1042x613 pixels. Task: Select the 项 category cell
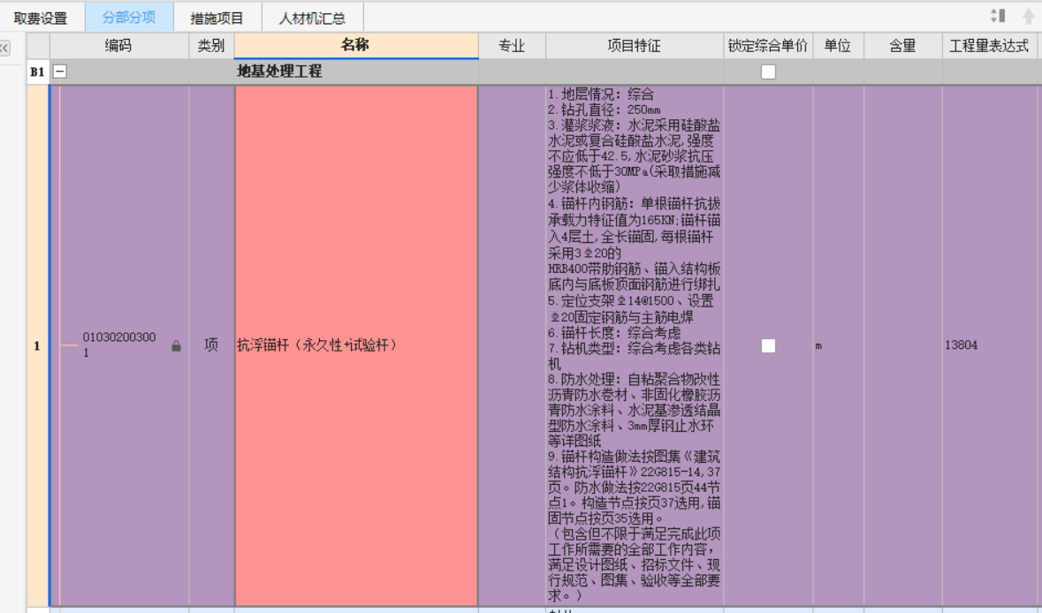[211, 345]
